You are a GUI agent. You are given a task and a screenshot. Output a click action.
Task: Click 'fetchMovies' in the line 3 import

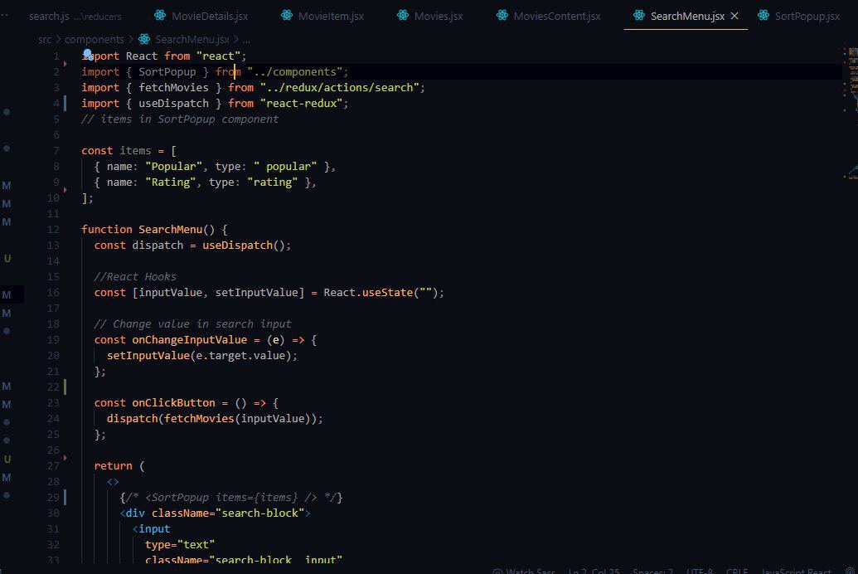pyautogui.click(x=173, y=88)
